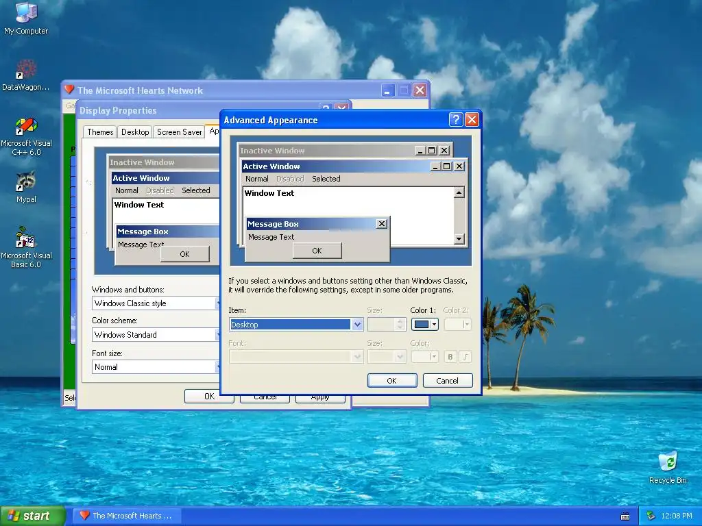This screenshot has height=526, width=702.
Task: Click 'Disabled' menu item in Advanced Appearance preview
Action: point(290,179)
